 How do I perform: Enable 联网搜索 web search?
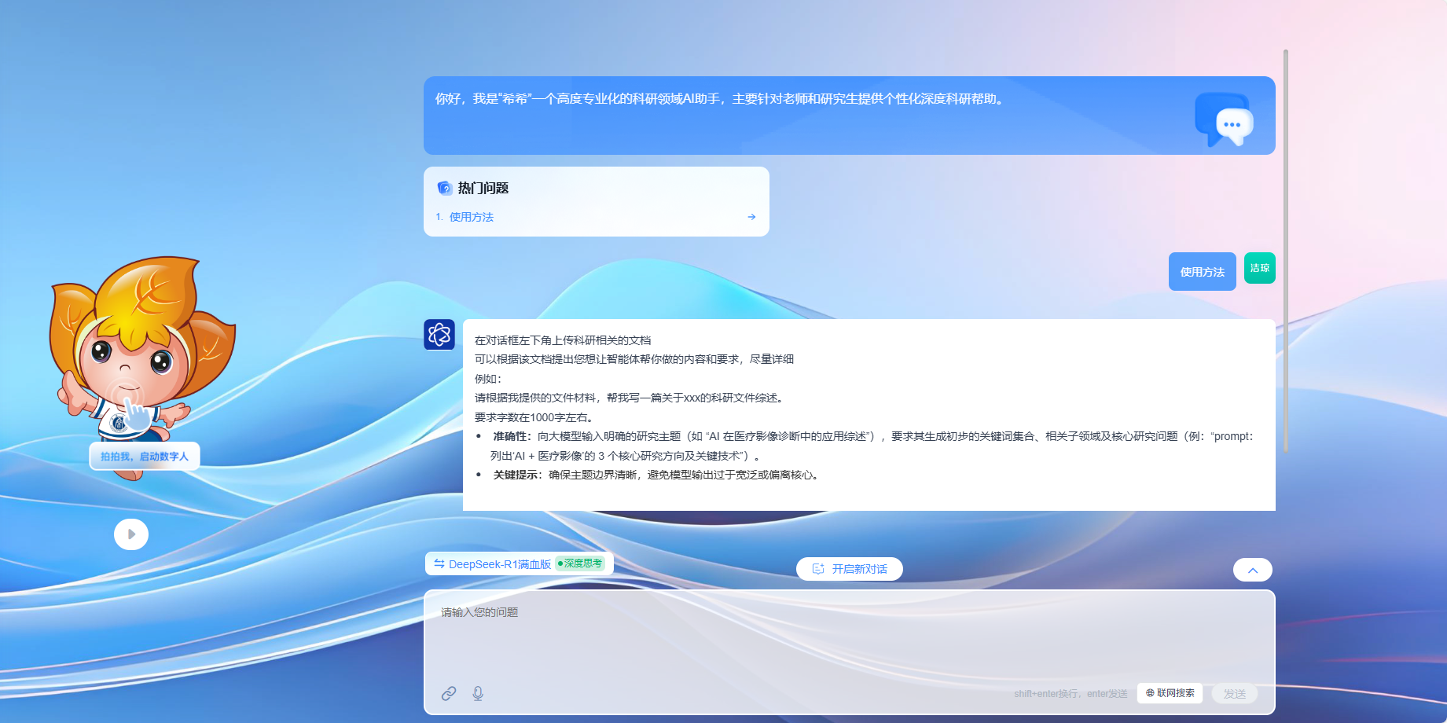click(x=1169, y=693)
